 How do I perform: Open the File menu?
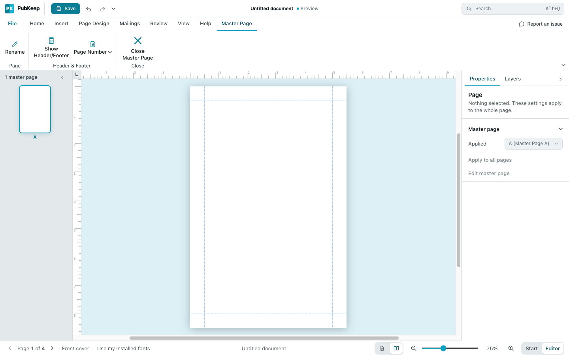[12, 24]
